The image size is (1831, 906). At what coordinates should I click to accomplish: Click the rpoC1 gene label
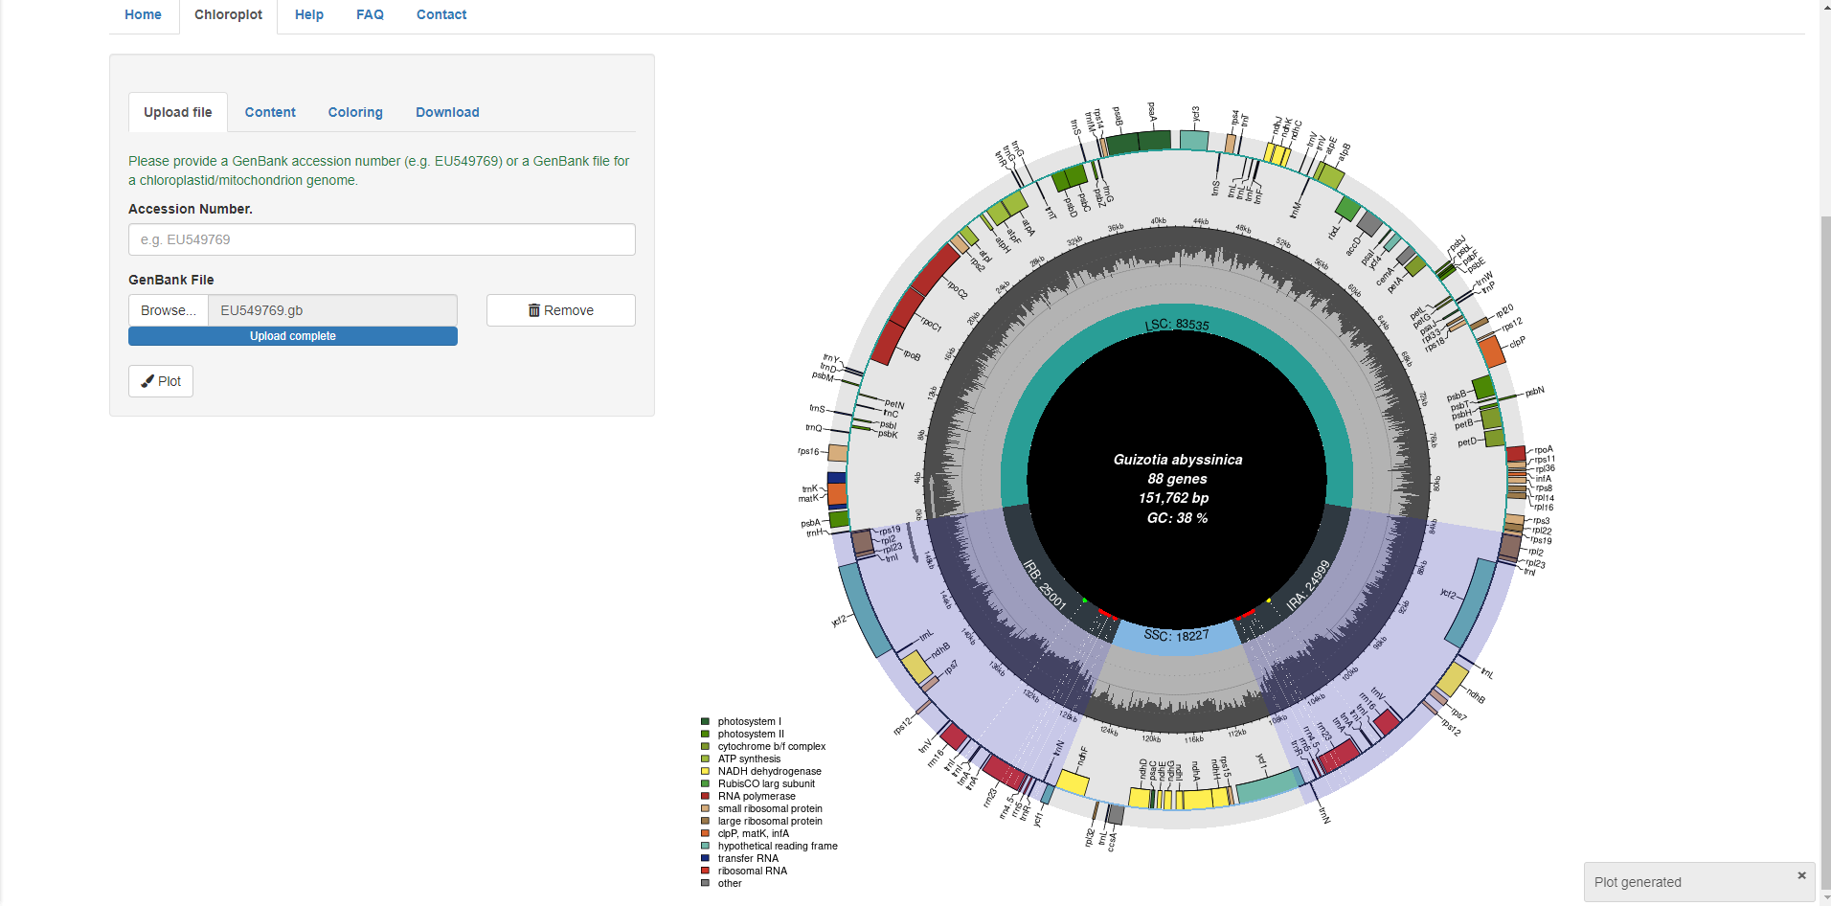[931, 324]
